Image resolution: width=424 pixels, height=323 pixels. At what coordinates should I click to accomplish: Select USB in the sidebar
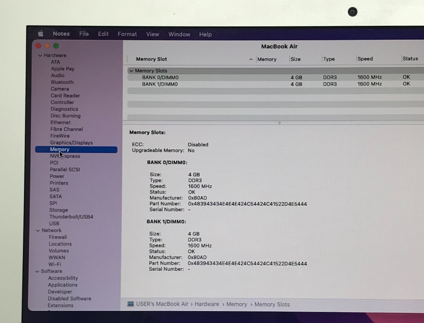[x=54, y=223]
